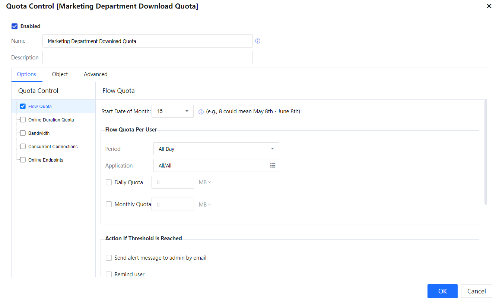Change the Daily Quota MB unit dropdown
Viewport: 496px width, 299px height.
tap(205, 182)
